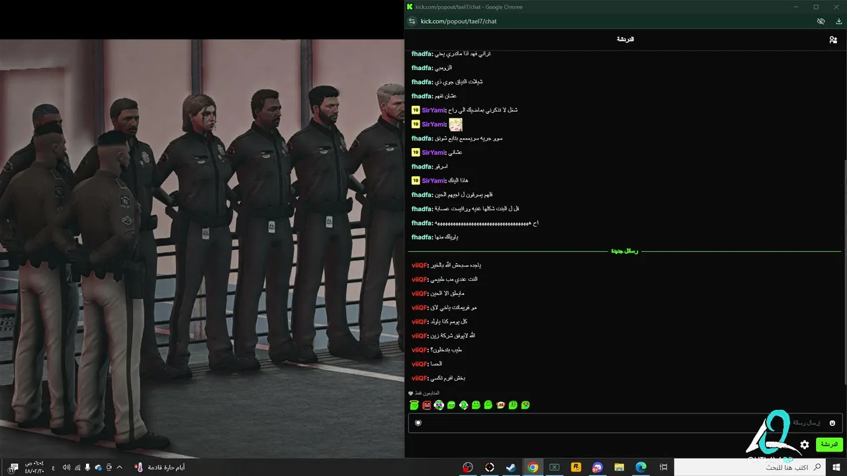Open fhadfa username in the topmost message
Screen dimensions: 847x476
(422, 54)
